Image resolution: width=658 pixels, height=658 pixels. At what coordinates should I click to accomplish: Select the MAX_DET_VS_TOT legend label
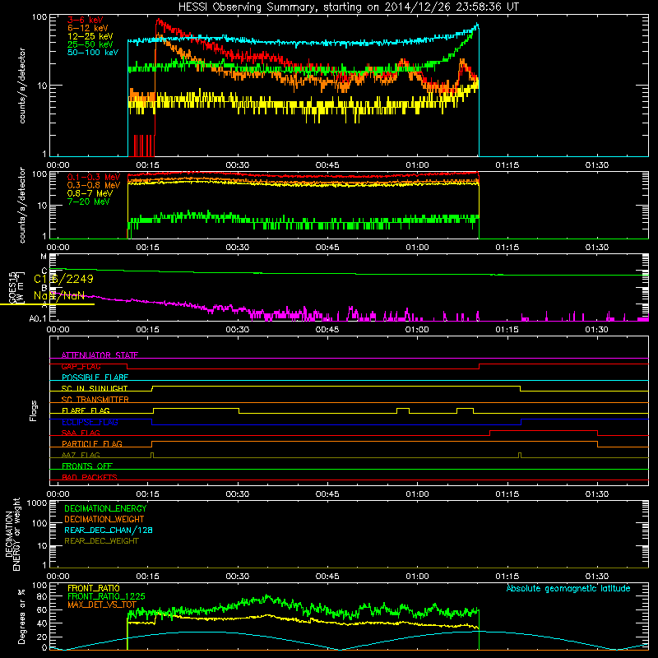[102, 605]
